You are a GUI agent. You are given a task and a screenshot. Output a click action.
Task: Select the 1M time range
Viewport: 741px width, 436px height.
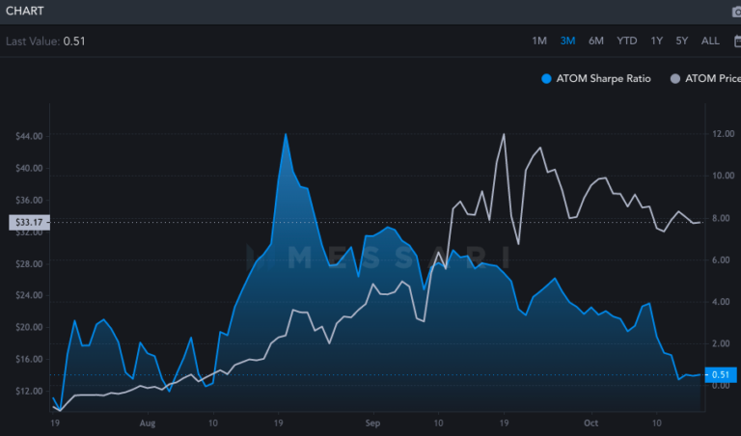point(539,41)
